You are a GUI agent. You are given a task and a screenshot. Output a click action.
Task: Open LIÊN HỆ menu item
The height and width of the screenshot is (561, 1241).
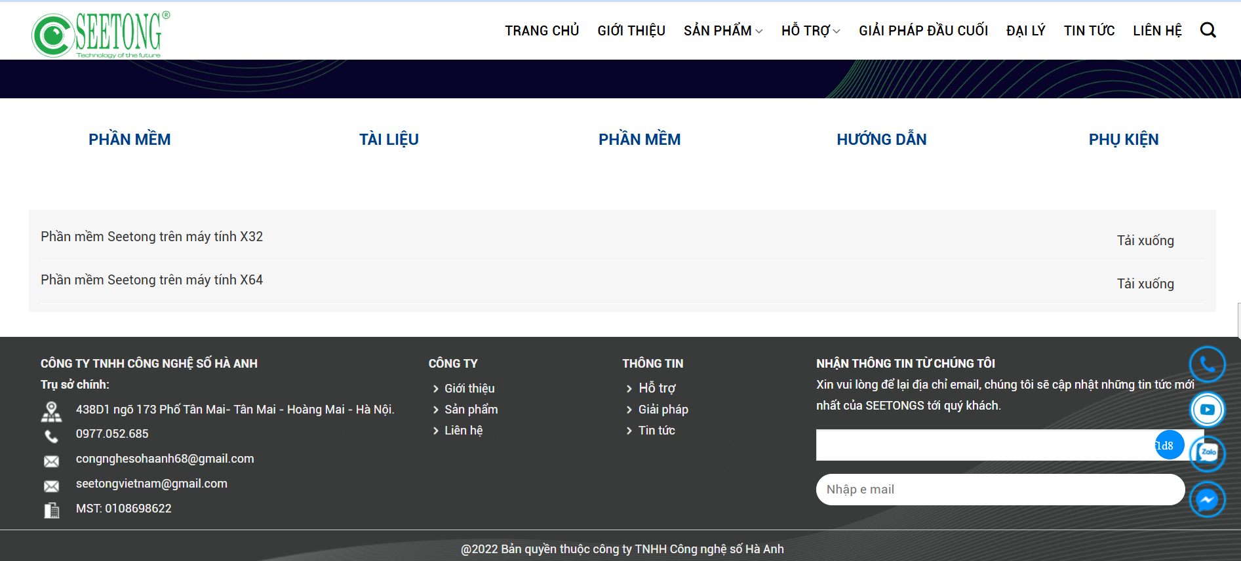click(x=1157, y=31)
